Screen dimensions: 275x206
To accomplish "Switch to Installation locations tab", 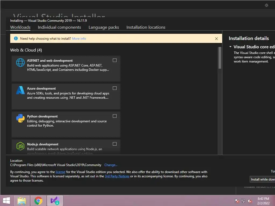I will tap(146, 27).
